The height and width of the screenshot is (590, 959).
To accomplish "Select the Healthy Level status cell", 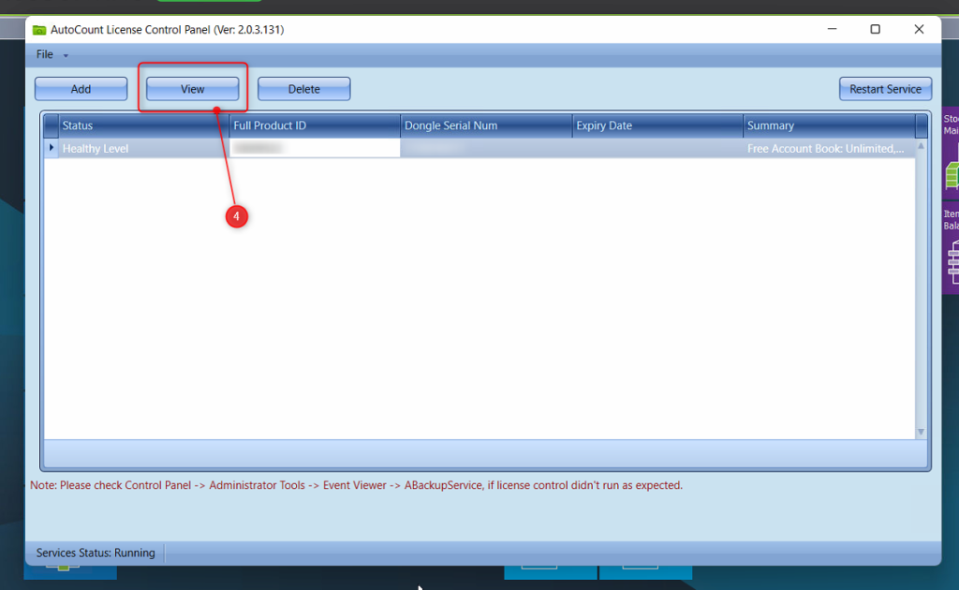I will point(143,149).
